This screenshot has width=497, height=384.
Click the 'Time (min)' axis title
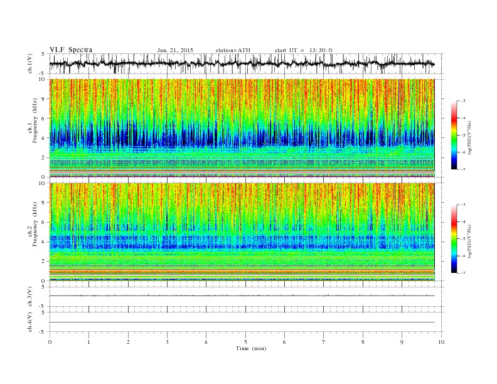pyautogui.click(x=251, y=348)
